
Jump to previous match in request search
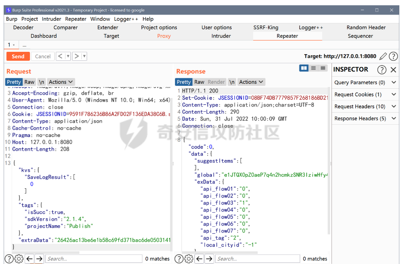coord(30,259)
